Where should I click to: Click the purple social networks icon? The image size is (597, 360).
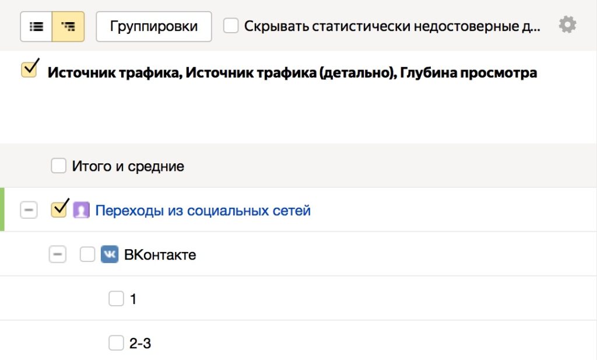pos(81,210)
